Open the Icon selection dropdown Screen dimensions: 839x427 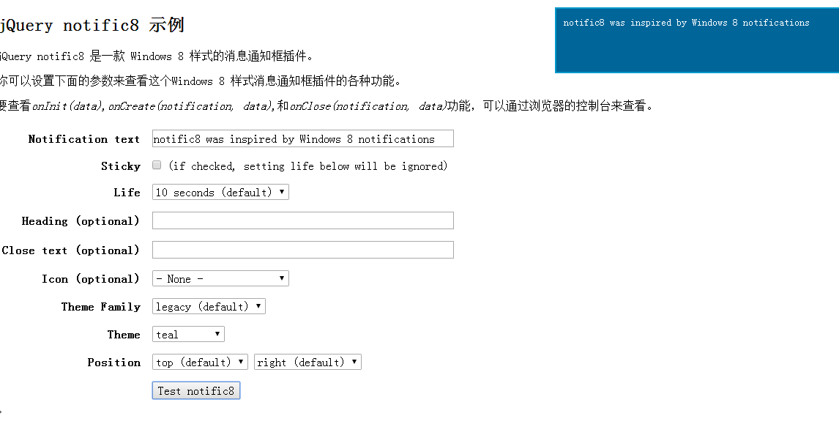220,278
